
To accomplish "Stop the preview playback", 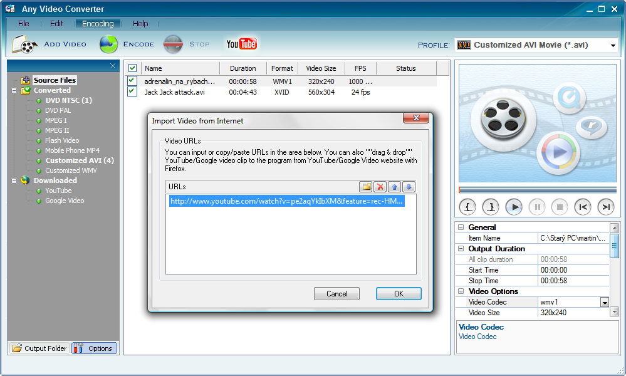I will (x=560, y=207).
